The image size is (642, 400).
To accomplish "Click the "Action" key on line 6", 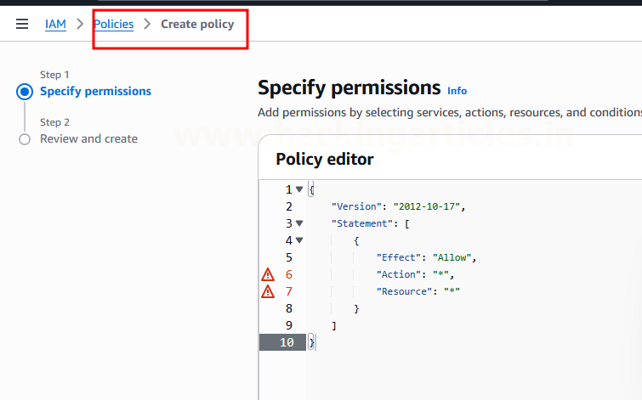I will tap(399, 274).
